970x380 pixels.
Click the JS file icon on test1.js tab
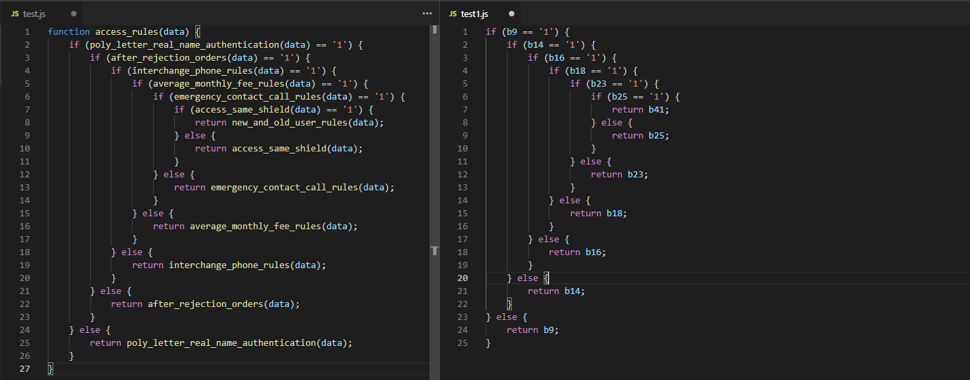(452, 14)
